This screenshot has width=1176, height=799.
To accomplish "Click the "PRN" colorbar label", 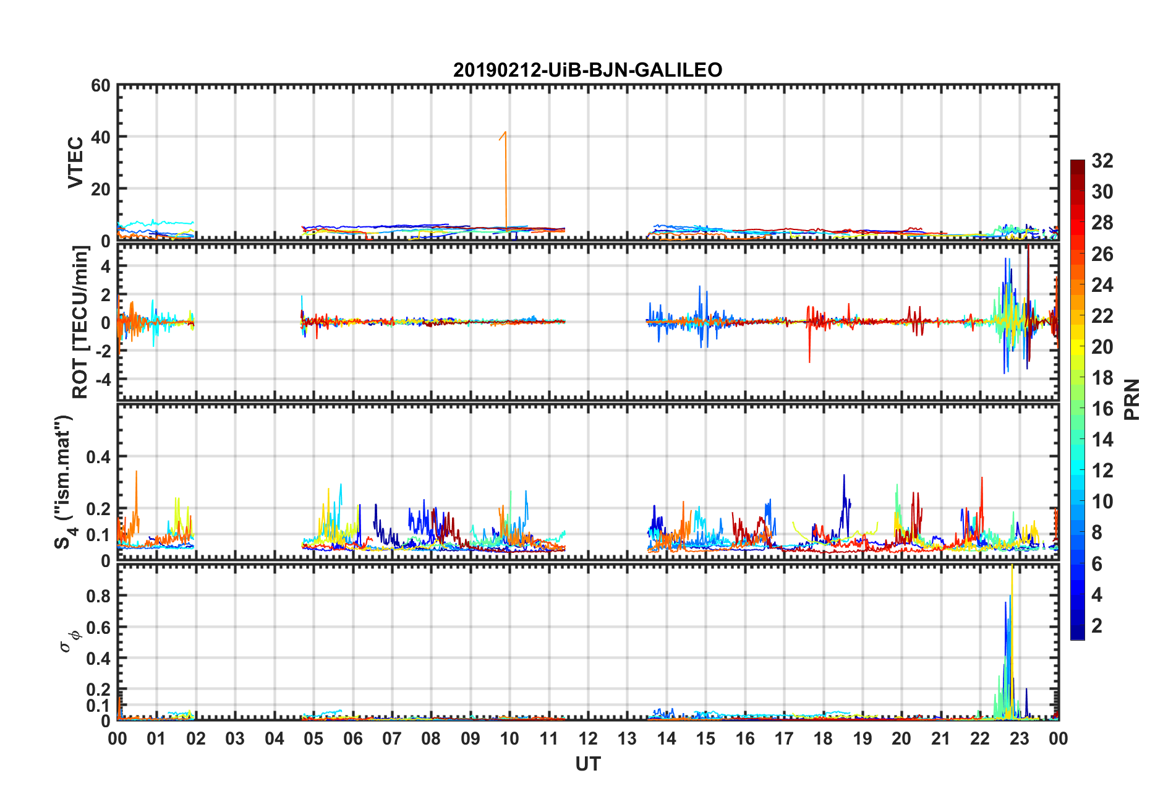I will click(1131, 399).
